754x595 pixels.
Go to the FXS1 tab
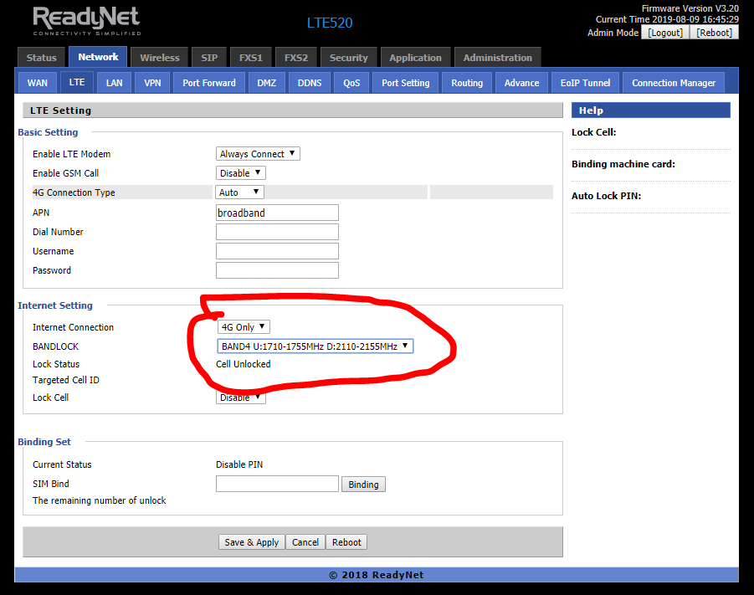click(x=251, y=57)
